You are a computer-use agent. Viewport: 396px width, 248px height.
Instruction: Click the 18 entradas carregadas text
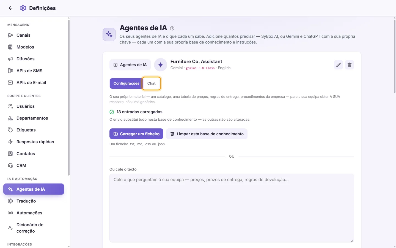139,112
